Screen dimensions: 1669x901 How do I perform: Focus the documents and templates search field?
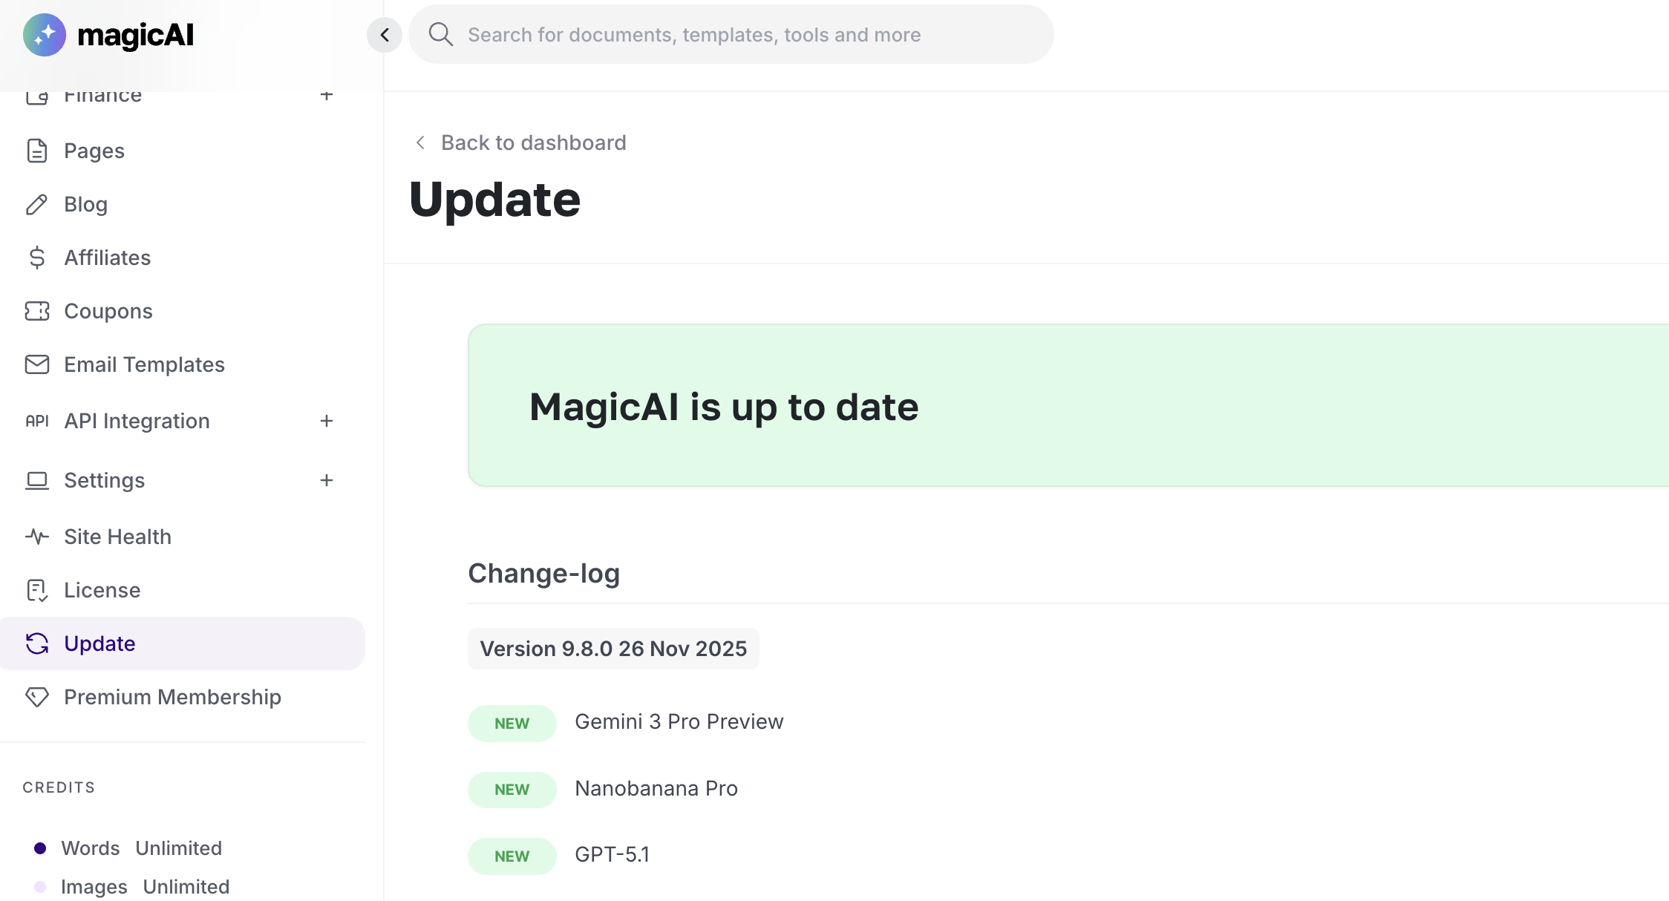742,35
